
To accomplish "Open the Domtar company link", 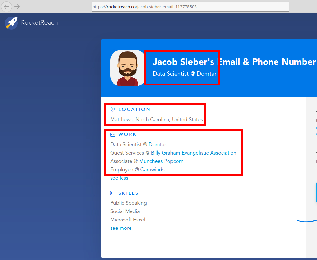I will pos(157,145).
